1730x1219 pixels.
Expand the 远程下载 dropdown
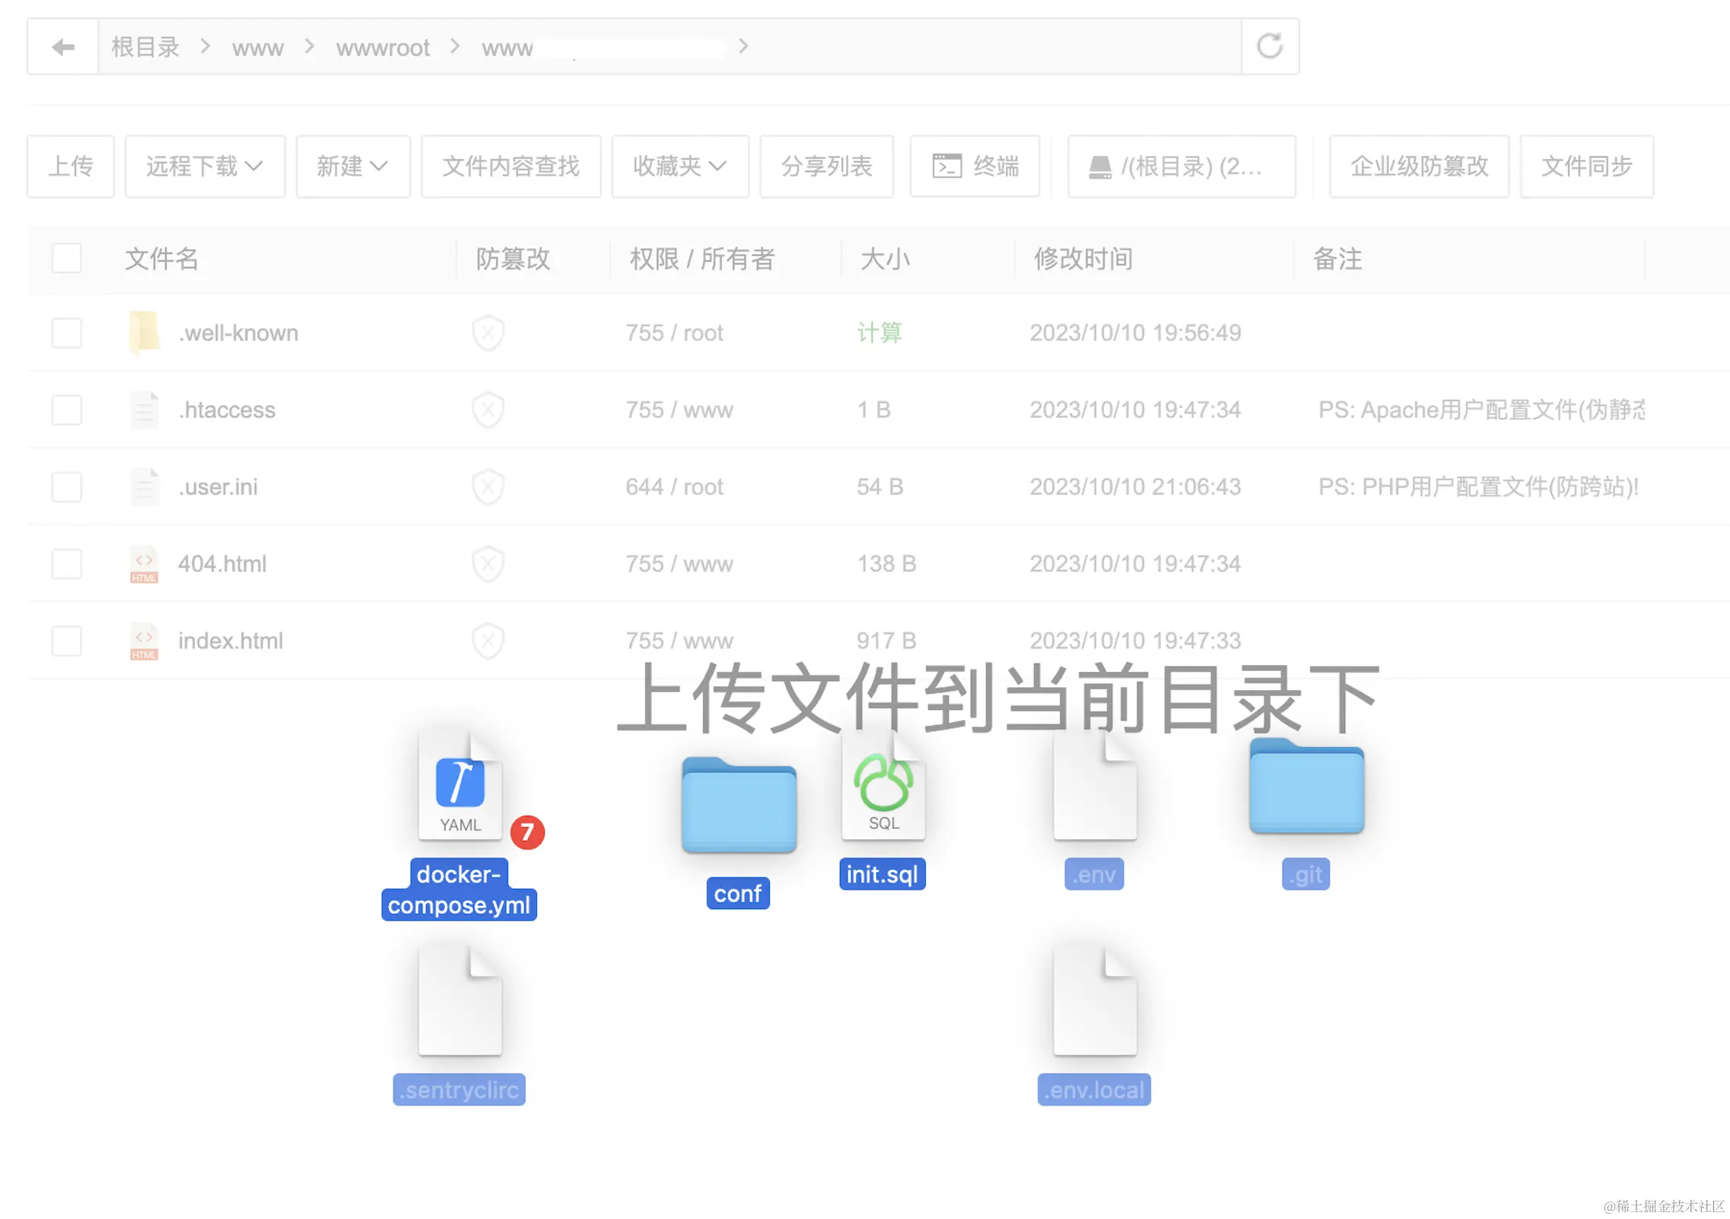coord(205,166)
